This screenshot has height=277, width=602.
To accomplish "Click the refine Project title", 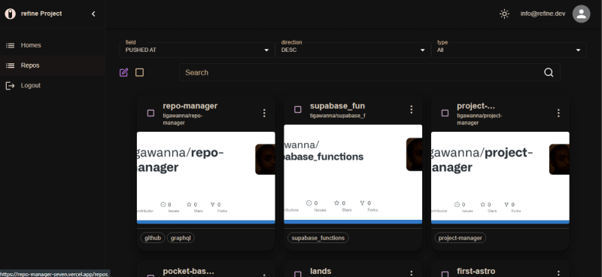I will 41,14.
